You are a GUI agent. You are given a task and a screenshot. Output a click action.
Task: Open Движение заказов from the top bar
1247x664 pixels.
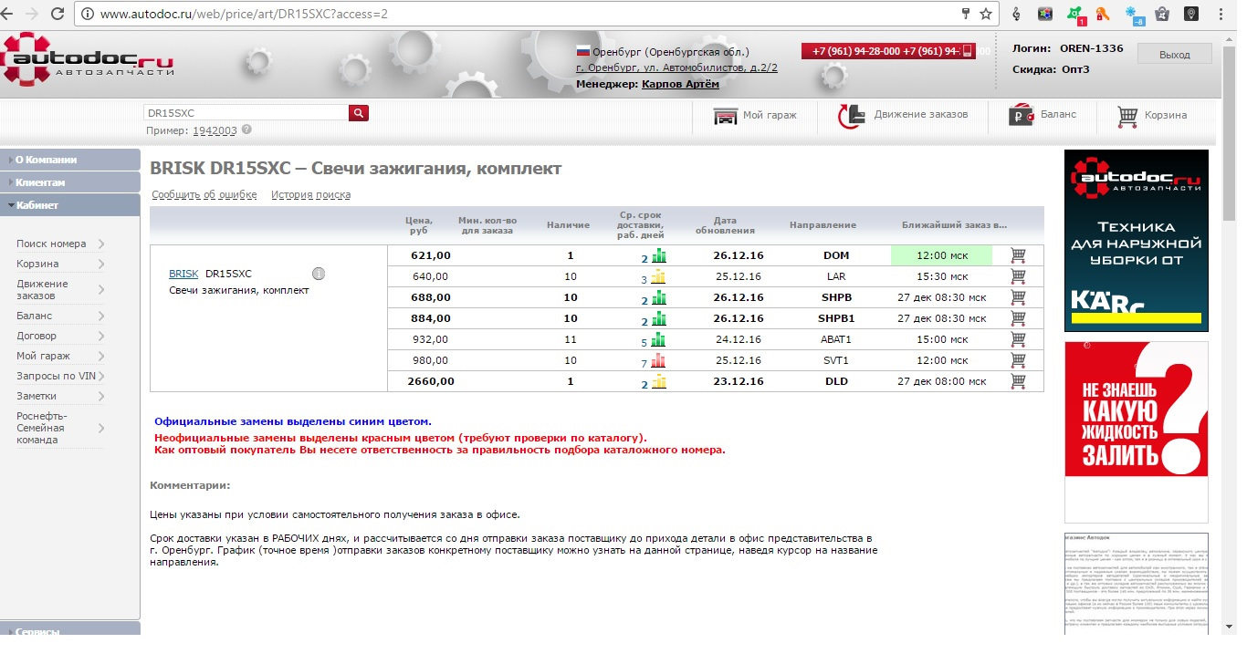tap(903, 116)
